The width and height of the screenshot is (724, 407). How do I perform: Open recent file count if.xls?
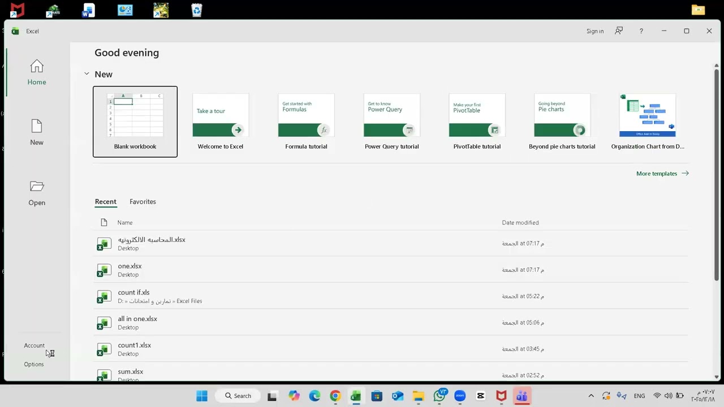pyautogui.click(x=391, y=296)
